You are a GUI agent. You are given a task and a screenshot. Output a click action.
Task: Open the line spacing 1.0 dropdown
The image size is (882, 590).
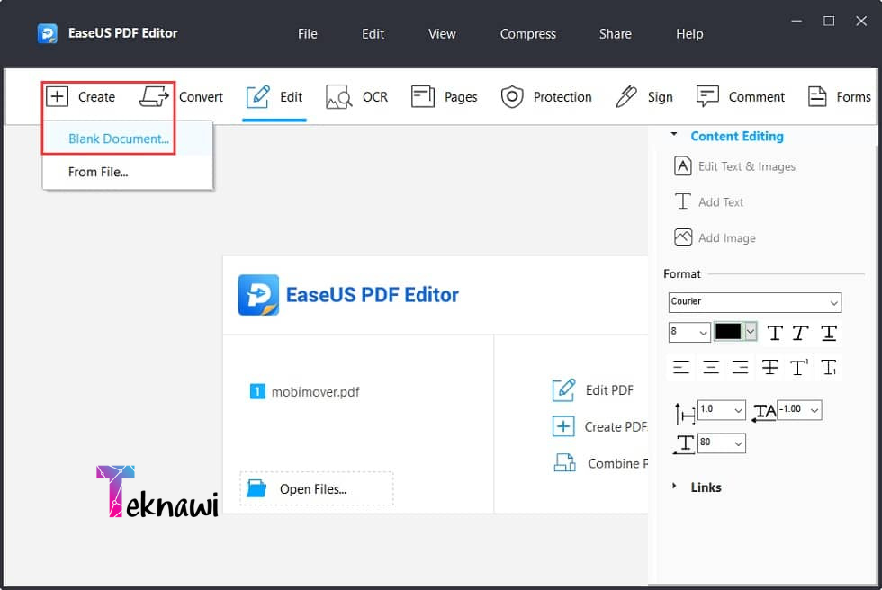[x=722, y=410]
